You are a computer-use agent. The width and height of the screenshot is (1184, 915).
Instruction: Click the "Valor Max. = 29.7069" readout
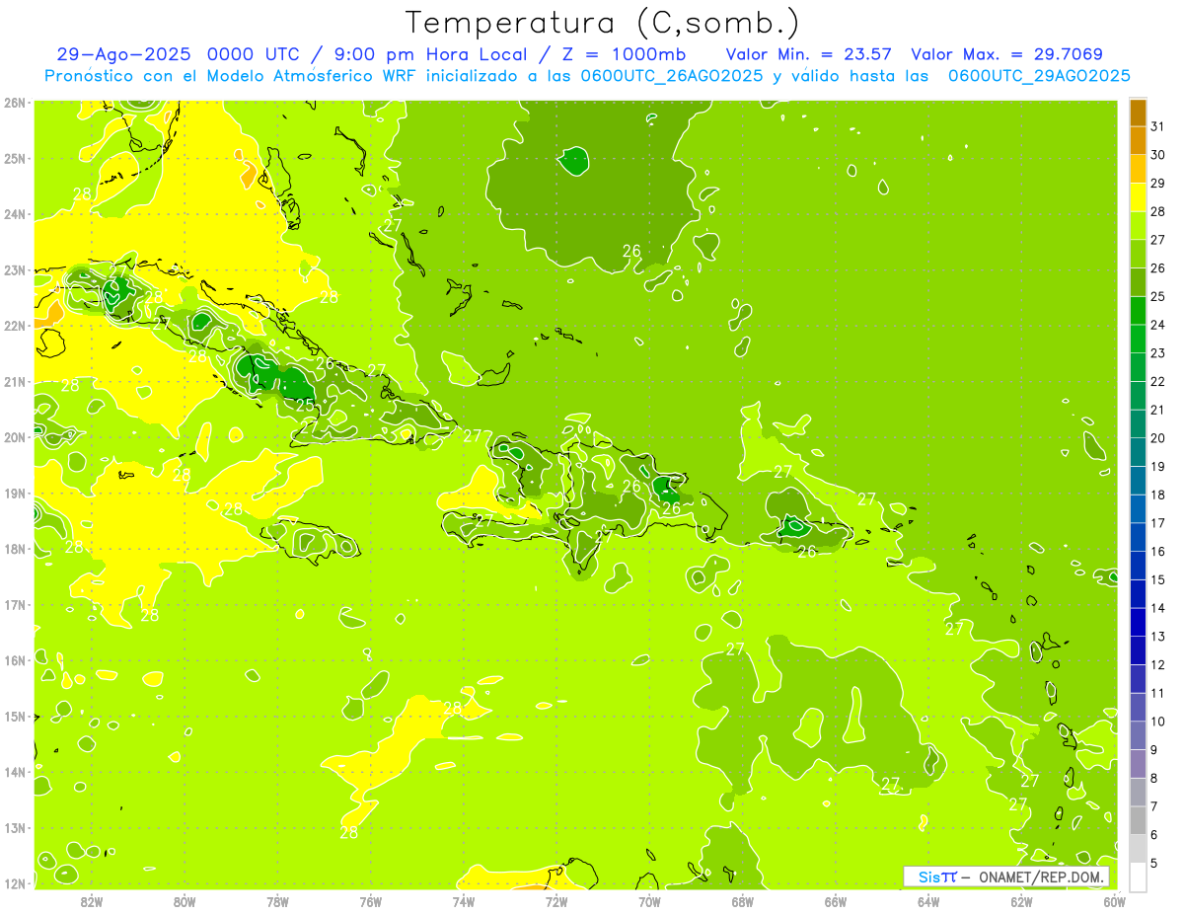click(x=1006, y=54)
